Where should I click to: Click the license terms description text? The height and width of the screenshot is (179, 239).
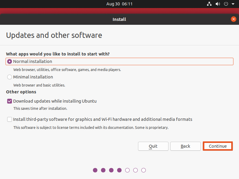(91, 128)
